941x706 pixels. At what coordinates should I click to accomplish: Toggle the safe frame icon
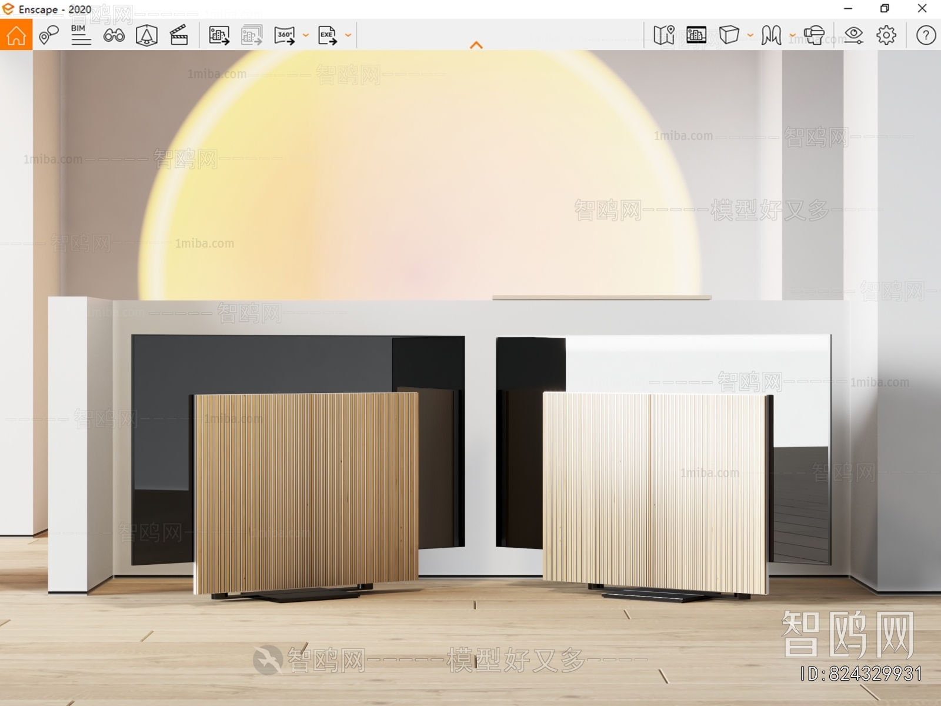[146, 35]
